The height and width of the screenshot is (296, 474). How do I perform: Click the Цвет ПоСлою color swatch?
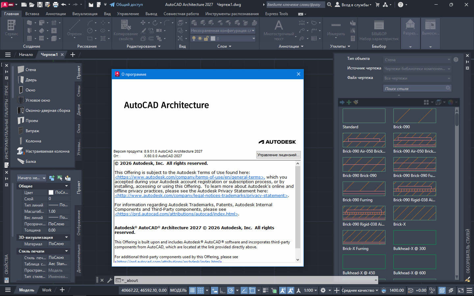[x=51, y=193]
